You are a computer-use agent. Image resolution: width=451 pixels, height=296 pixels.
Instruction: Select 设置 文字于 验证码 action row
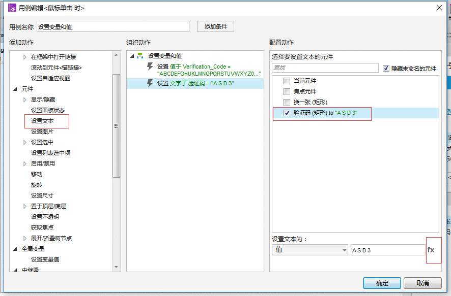click(195, 83)
